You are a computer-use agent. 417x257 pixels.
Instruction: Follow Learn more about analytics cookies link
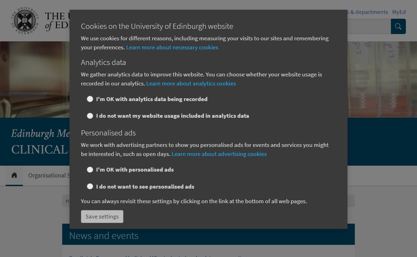click(191, 83)
